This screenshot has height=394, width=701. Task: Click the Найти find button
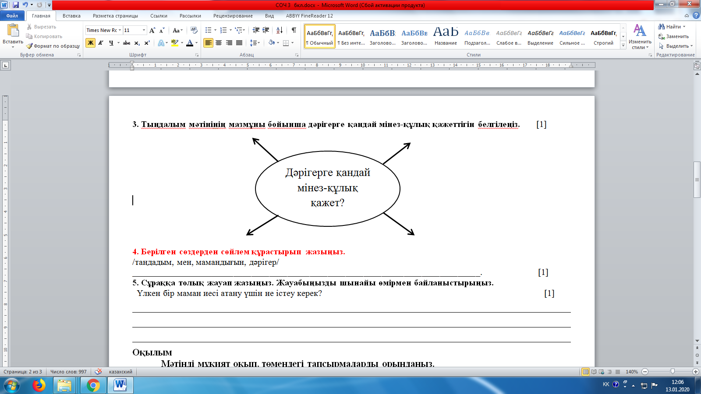point(673,27)
